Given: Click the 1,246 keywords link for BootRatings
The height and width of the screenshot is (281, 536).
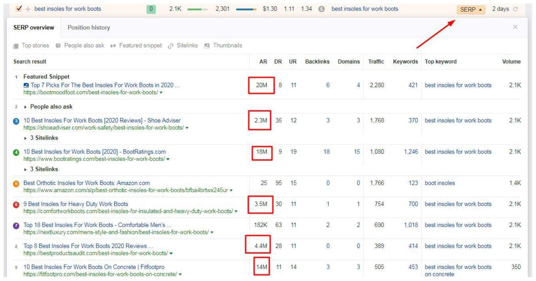Looking at the screenshot, I should (x=410, y=152).
